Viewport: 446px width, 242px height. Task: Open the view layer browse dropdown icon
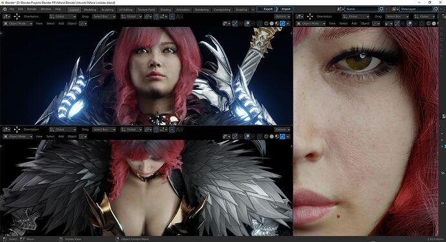pyautogui.click(x=395, y=9)
